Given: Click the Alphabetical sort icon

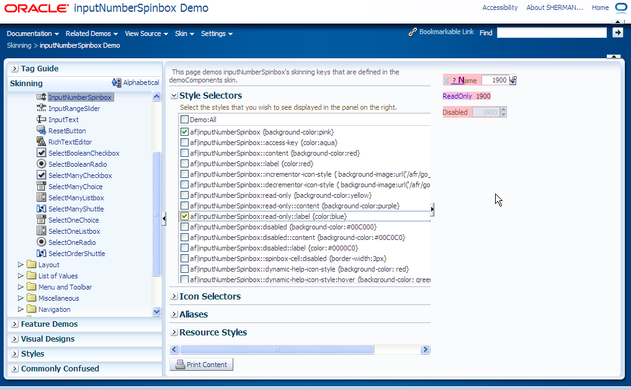Looking at the screenshot, I should coord(116,82).
